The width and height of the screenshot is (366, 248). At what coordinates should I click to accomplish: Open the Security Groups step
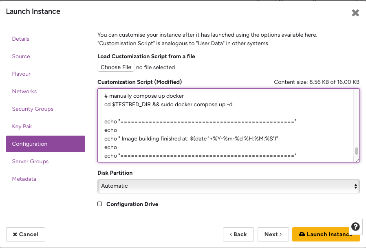[33, 109]
